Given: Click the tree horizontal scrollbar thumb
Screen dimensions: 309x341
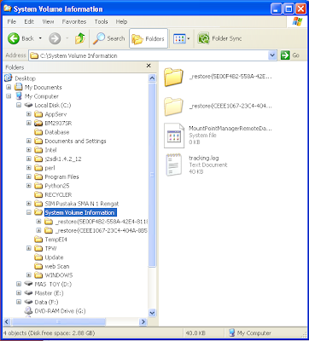Looking at the screenshot, I should [58, 321].
